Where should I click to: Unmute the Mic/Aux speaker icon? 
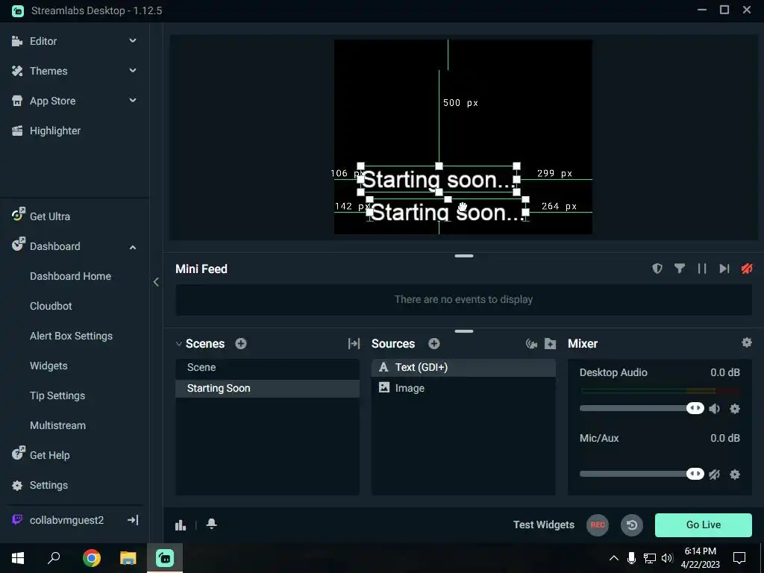tap(715, 475)
